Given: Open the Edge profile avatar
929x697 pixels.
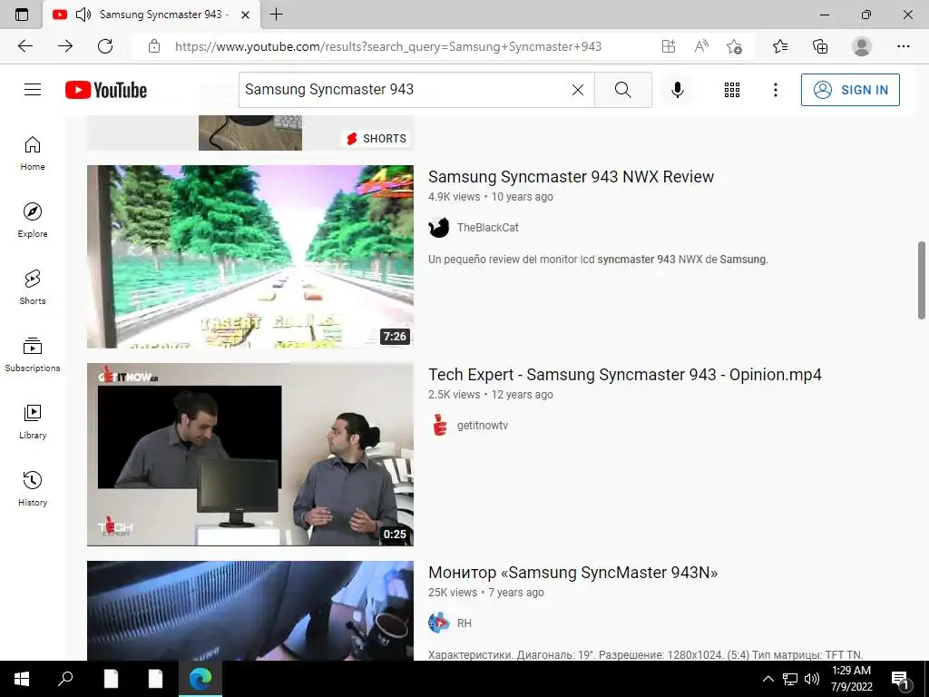Looking at the screenshot, I should pos(862,46).
